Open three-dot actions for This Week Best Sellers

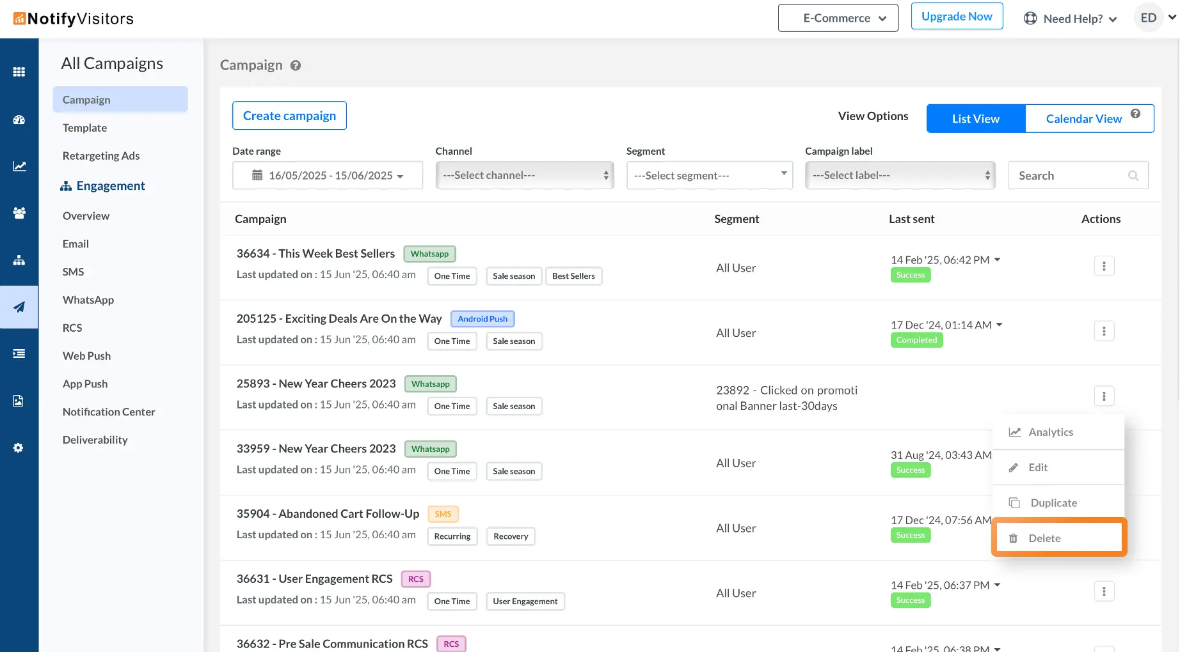pos(1104,266)
